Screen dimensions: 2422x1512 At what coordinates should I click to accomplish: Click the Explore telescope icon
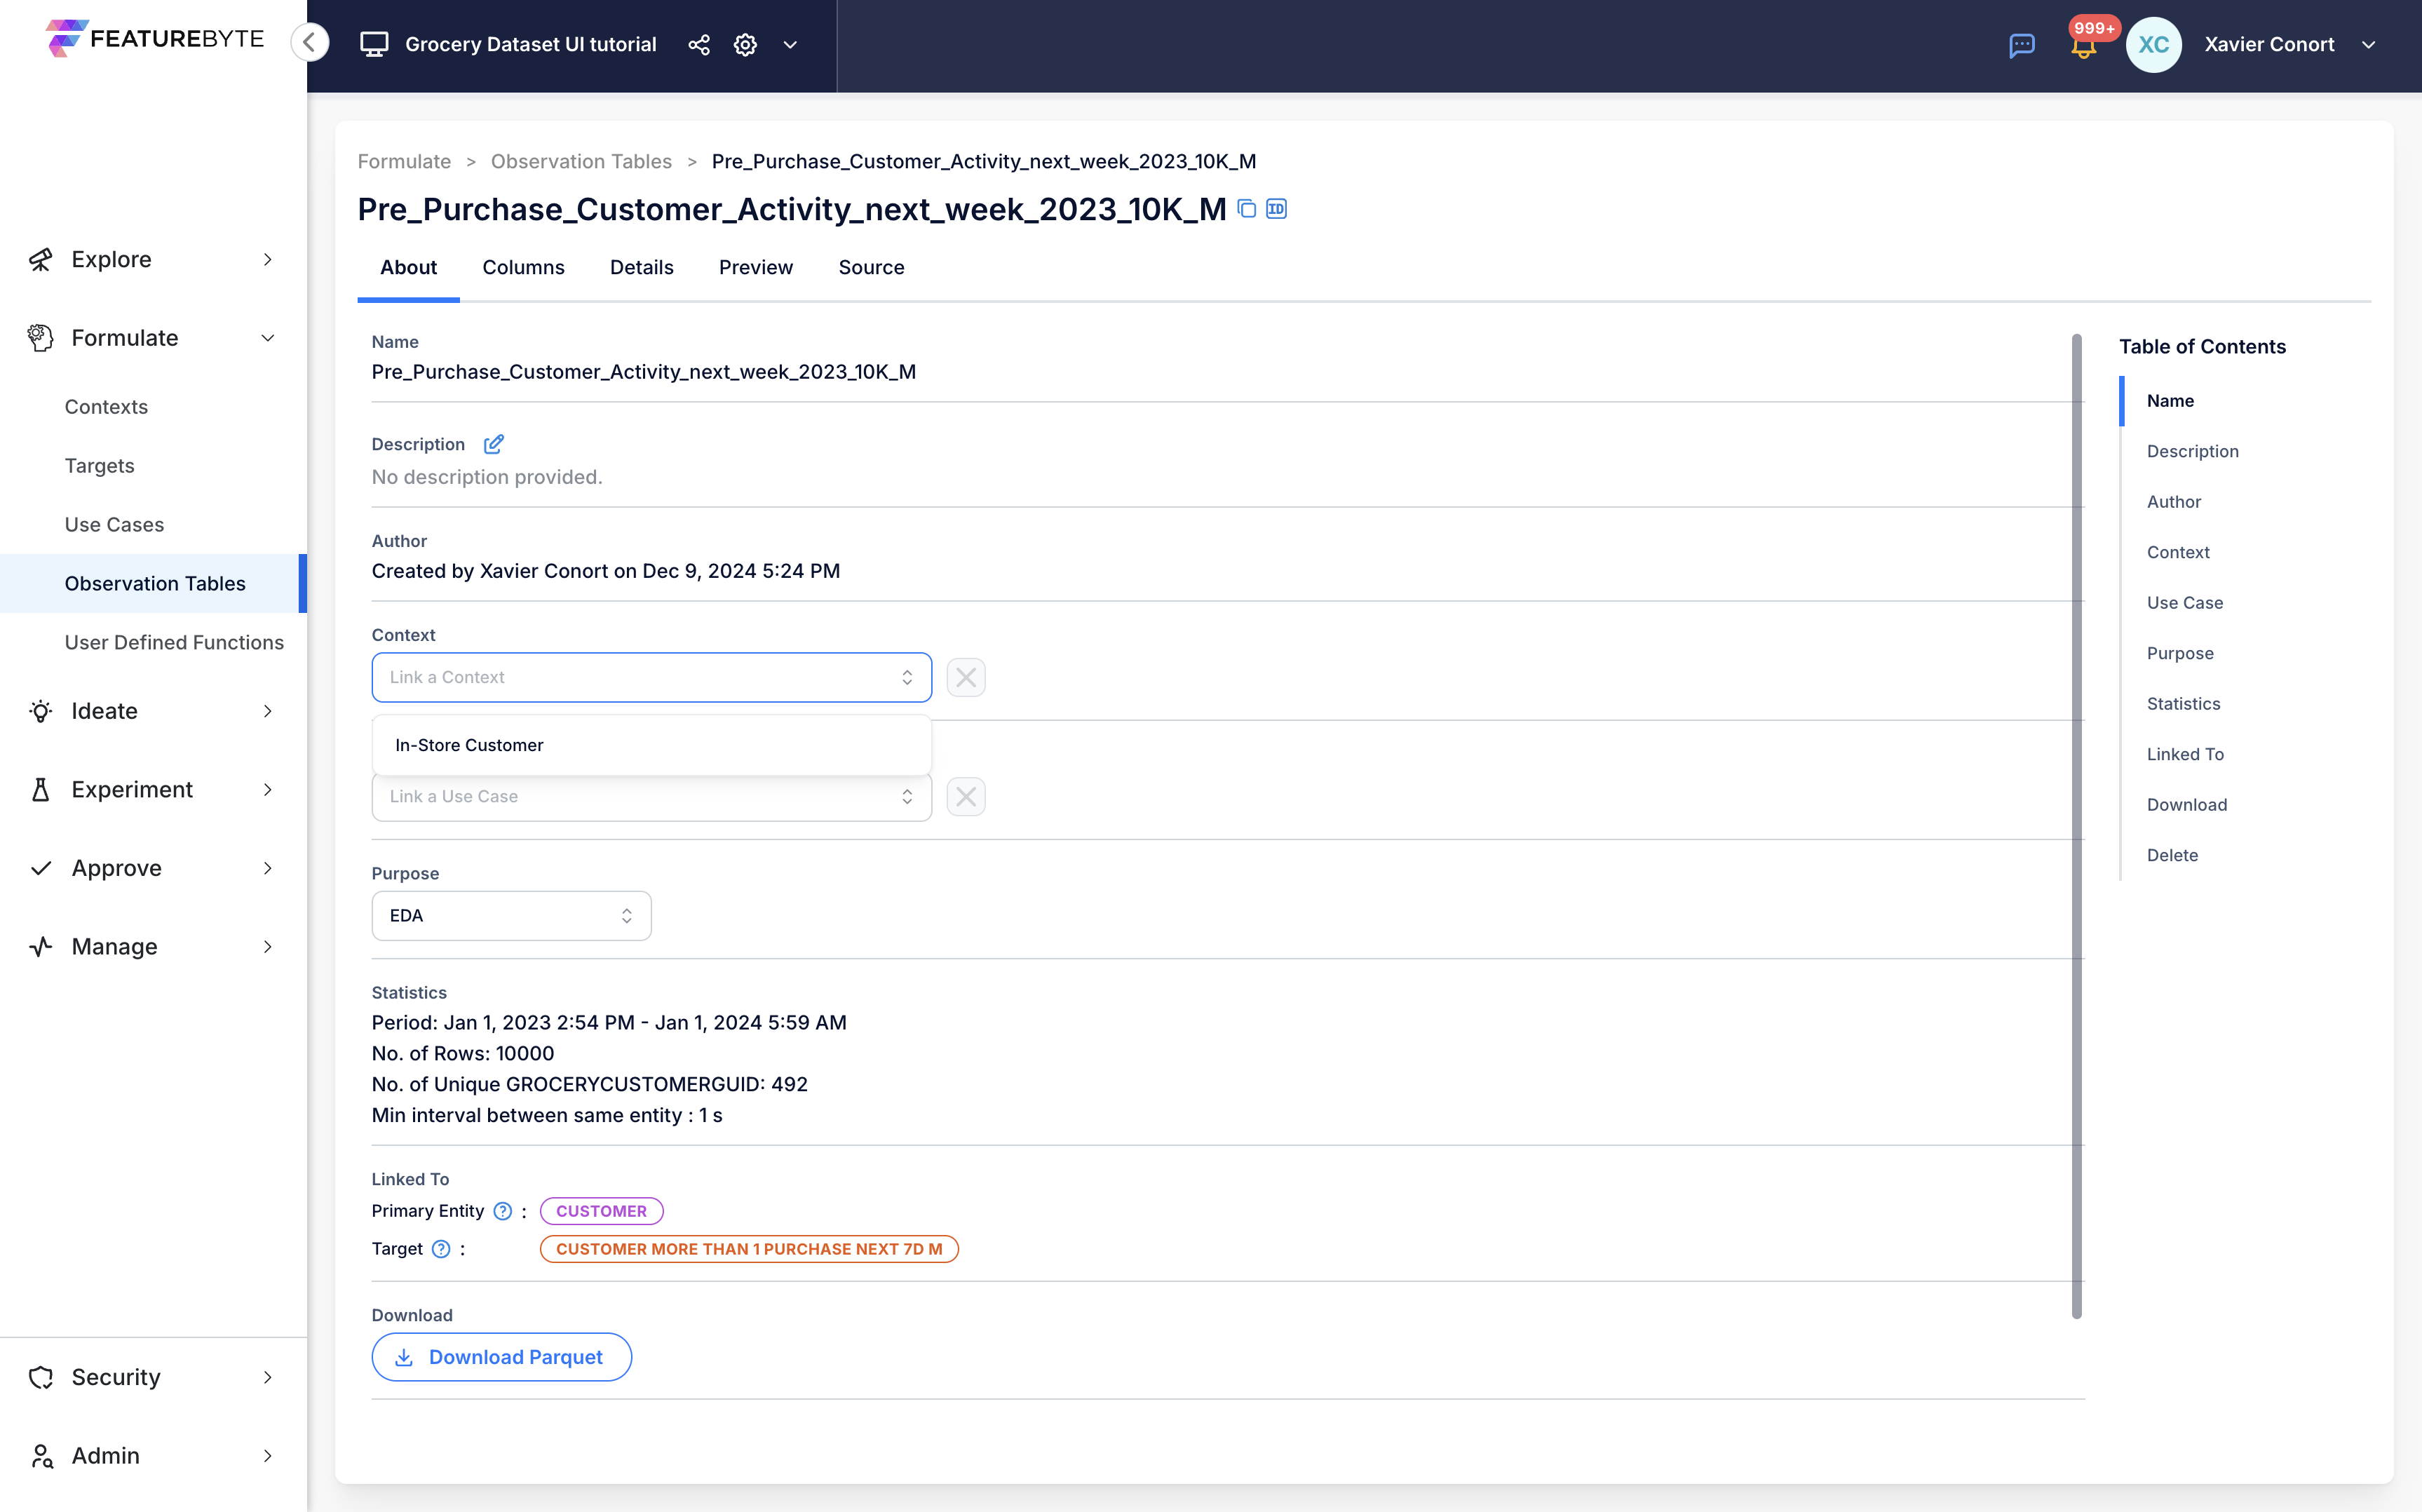[40, 260]
